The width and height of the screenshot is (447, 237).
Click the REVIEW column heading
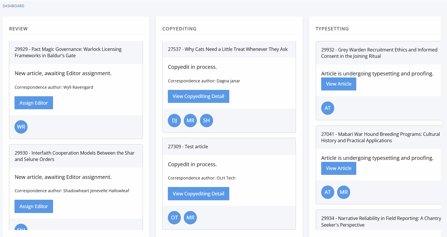18,29
